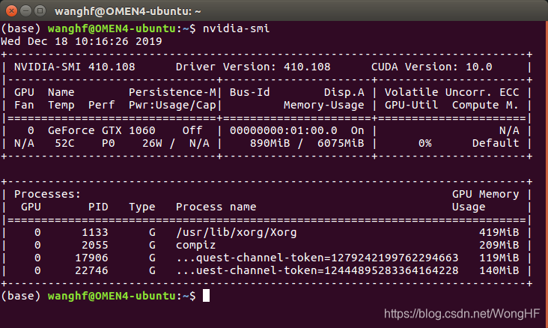
Task: Close the terminal window
Action: [11, 10]
